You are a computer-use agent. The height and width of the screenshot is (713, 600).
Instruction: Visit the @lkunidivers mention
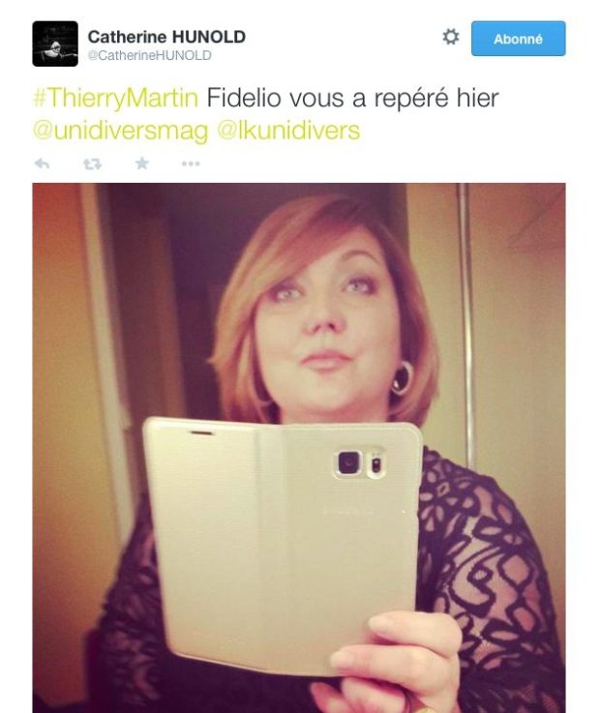[x=288, y=130]
